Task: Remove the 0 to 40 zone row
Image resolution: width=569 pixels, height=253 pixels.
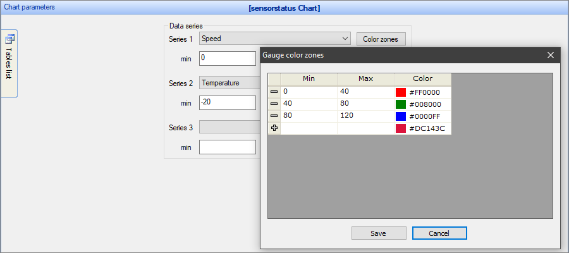Action: coord(274,92)
